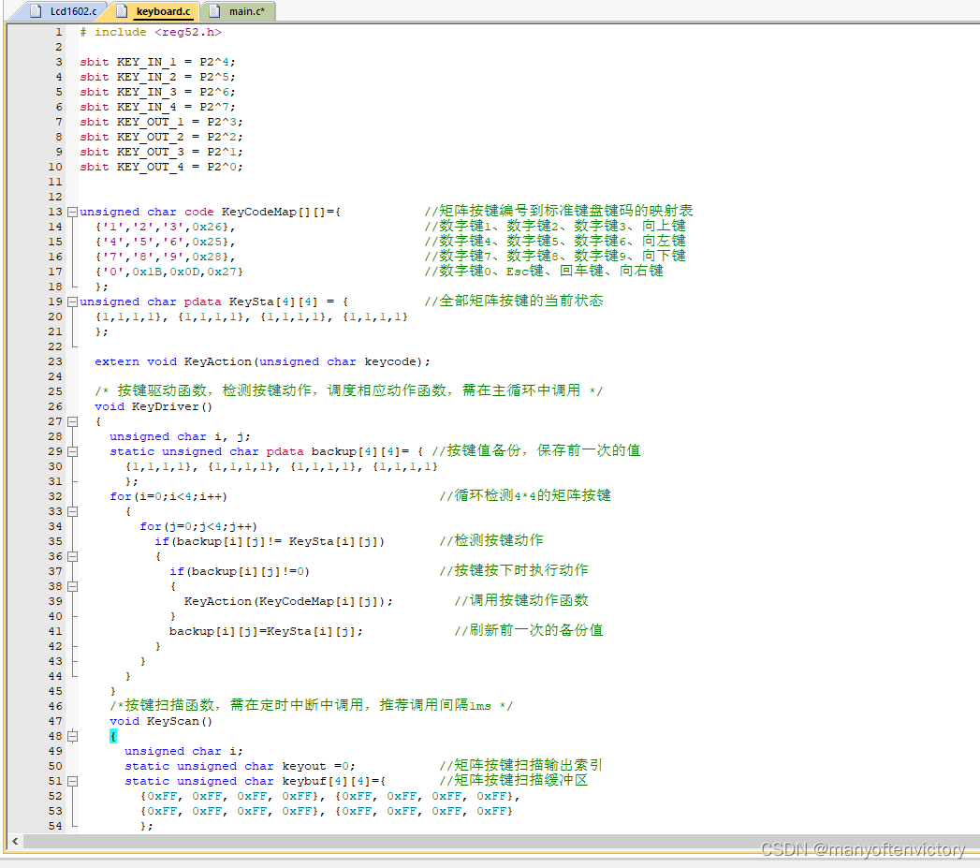Click the static backup[4][4] declaration

point(266,451)
